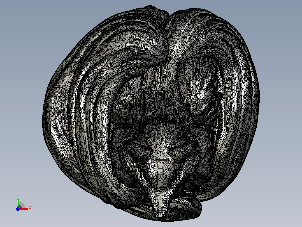Click the red X axis arrow
The image size is (302, 227).
[x=24, y=209]
